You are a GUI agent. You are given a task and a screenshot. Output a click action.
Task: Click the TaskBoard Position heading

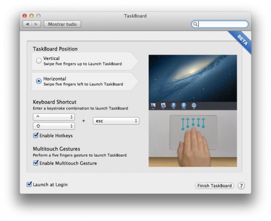55,49
